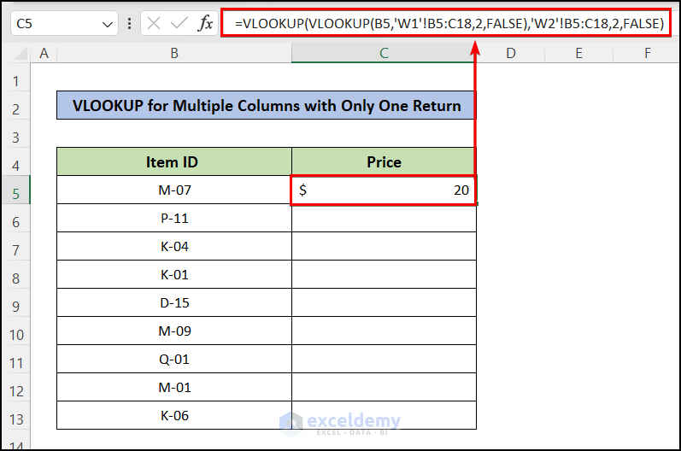This screenshot has width=681, height=451.
Task: Select column A header
Action: tap(44, 53)
